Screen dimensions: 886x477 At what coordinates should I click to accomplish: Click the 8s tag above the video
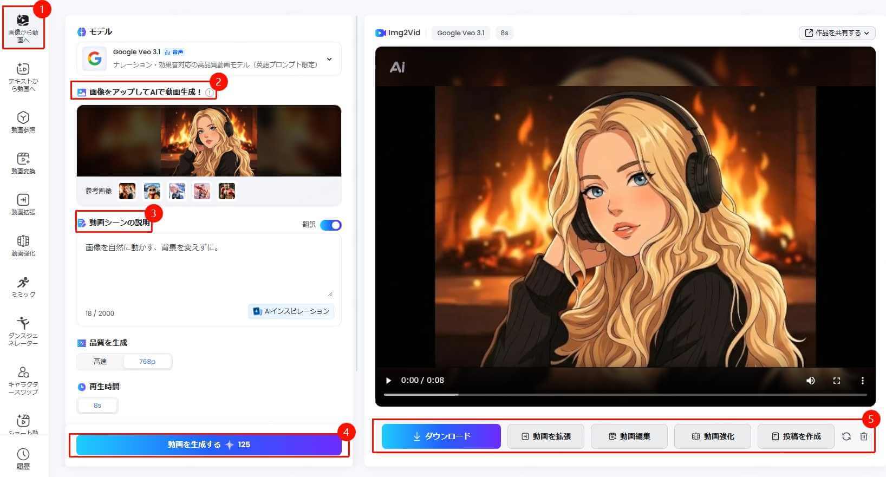504,33
